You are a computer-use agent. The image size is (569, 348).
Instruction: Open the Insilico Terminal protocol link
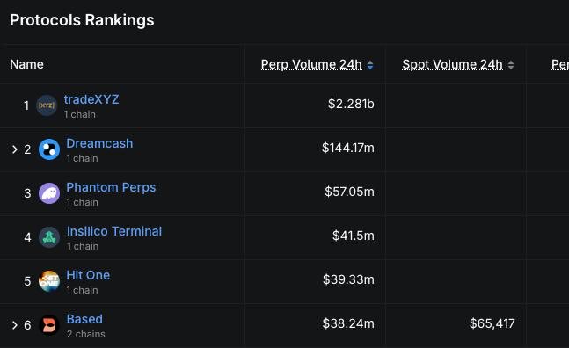point(114,231)
